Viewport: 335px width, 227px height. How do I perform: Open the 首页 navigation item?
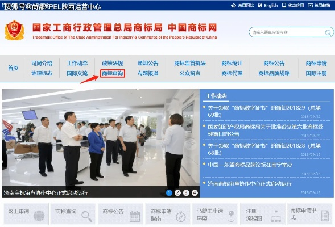[x=13, y=68]
